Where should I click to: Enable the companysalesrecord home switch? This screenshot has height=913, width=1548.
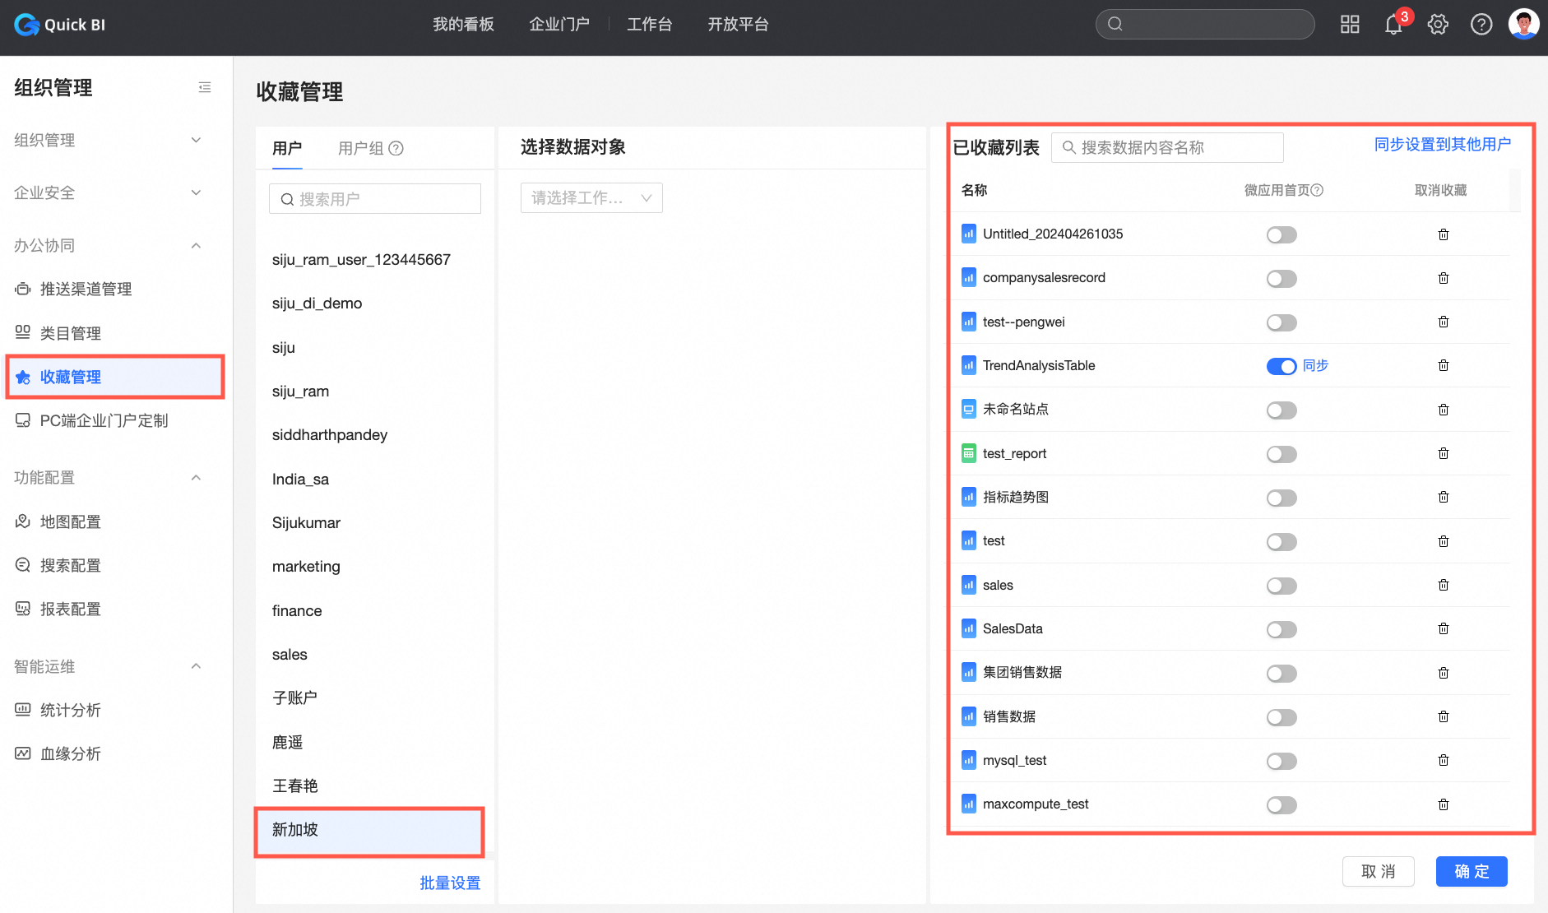click(x=1282, y=279)
